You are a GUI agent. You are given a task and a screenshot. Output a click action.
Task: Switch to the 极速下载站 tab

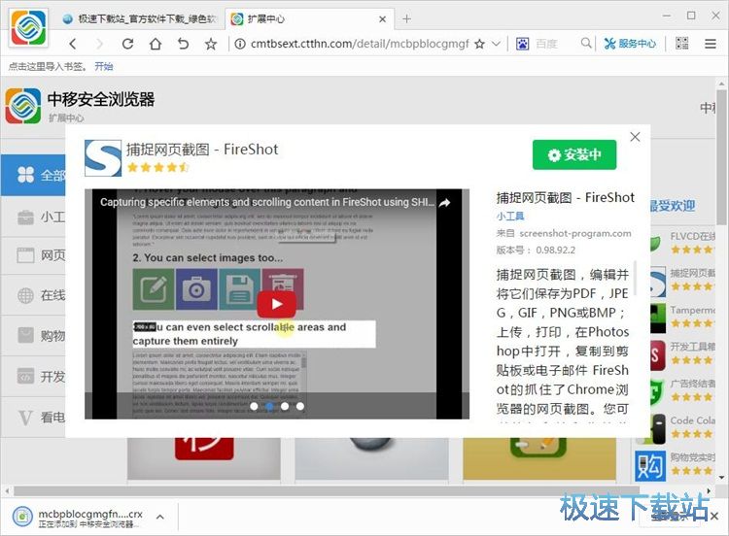point(140,18)
